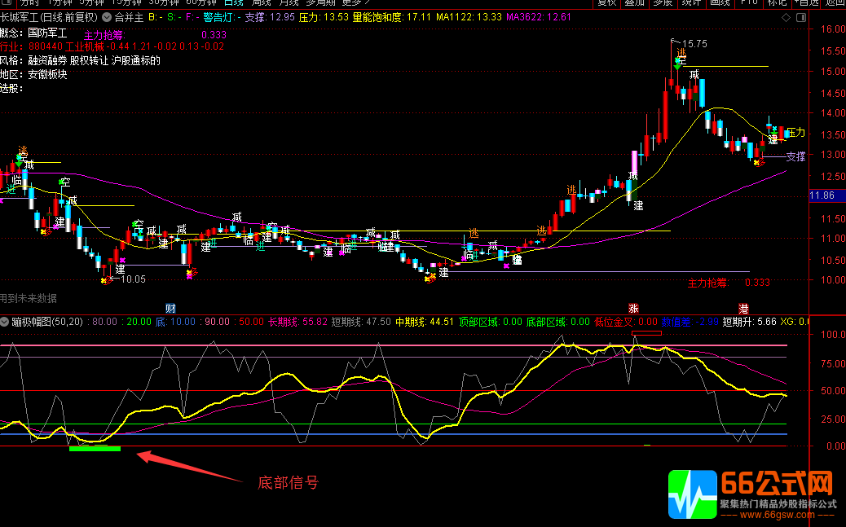Click the 10.05 low price label
The image size is (846, 527).
click(x=133, y=279)
